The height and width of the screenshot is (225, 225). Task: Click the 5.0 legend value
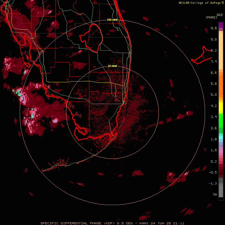pyautogui.click(x=214, y=95)
